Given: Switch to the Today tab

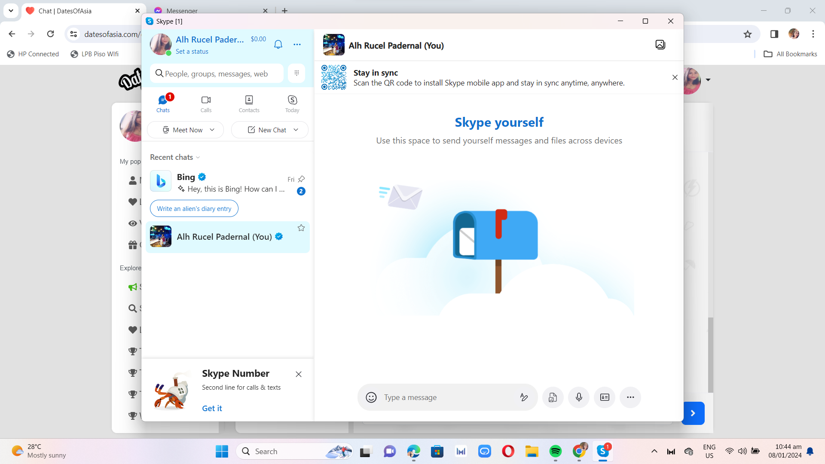Looking at the screenshot, I should coord(292,104).
